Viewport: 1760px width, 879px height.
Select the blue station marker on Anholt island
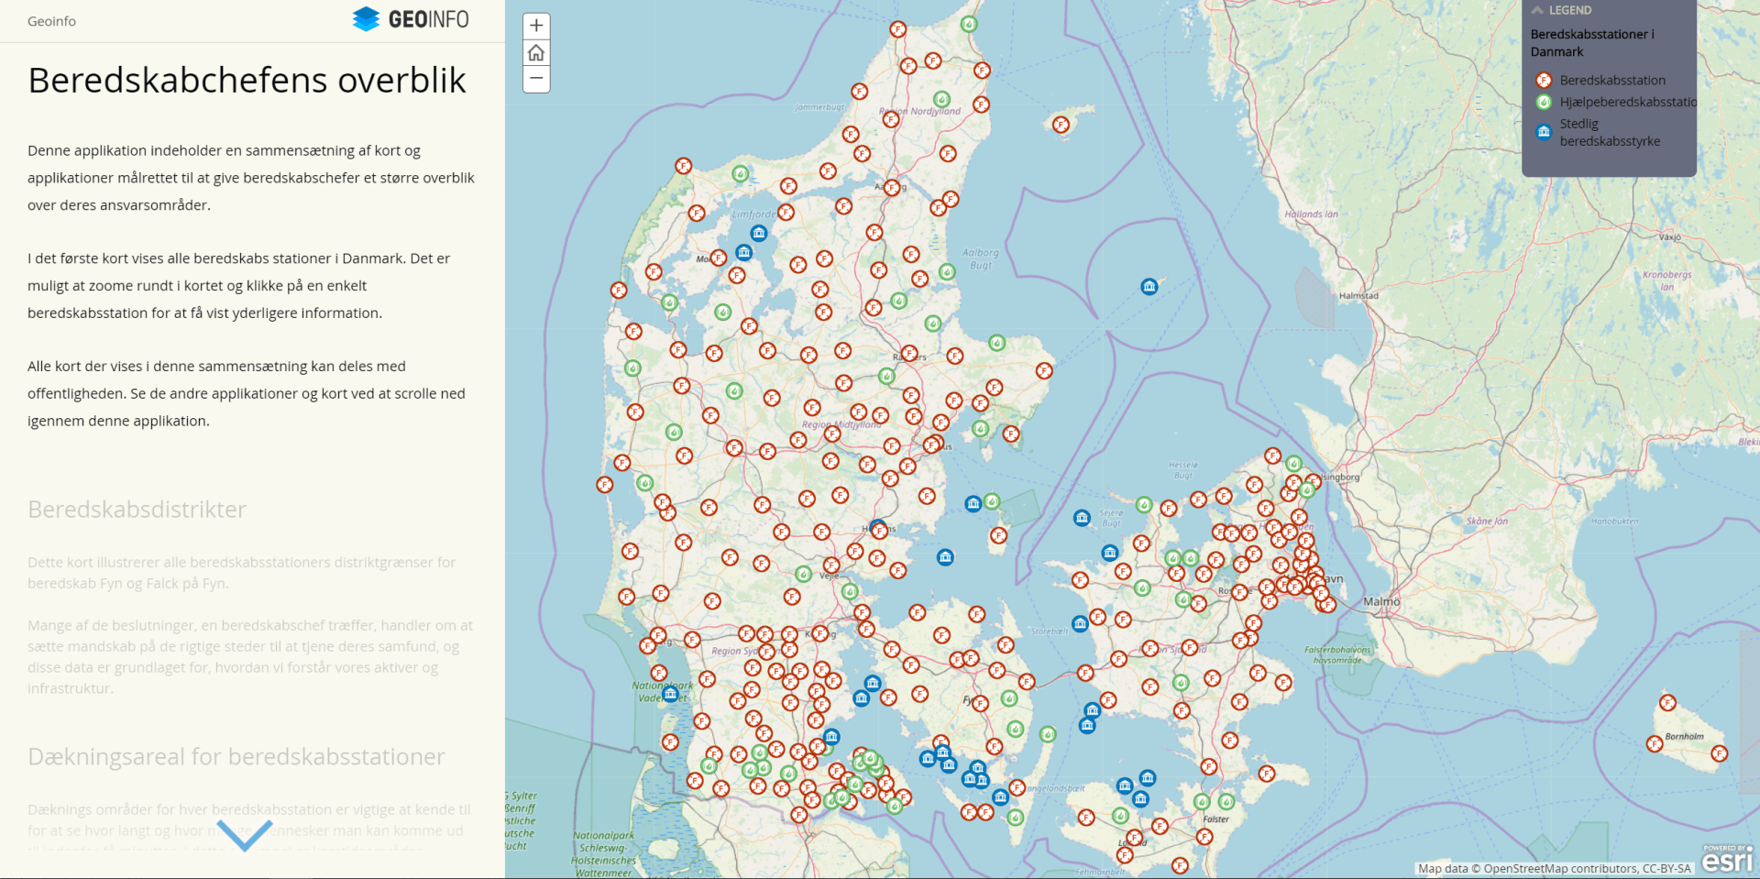tap(1149, 287)
